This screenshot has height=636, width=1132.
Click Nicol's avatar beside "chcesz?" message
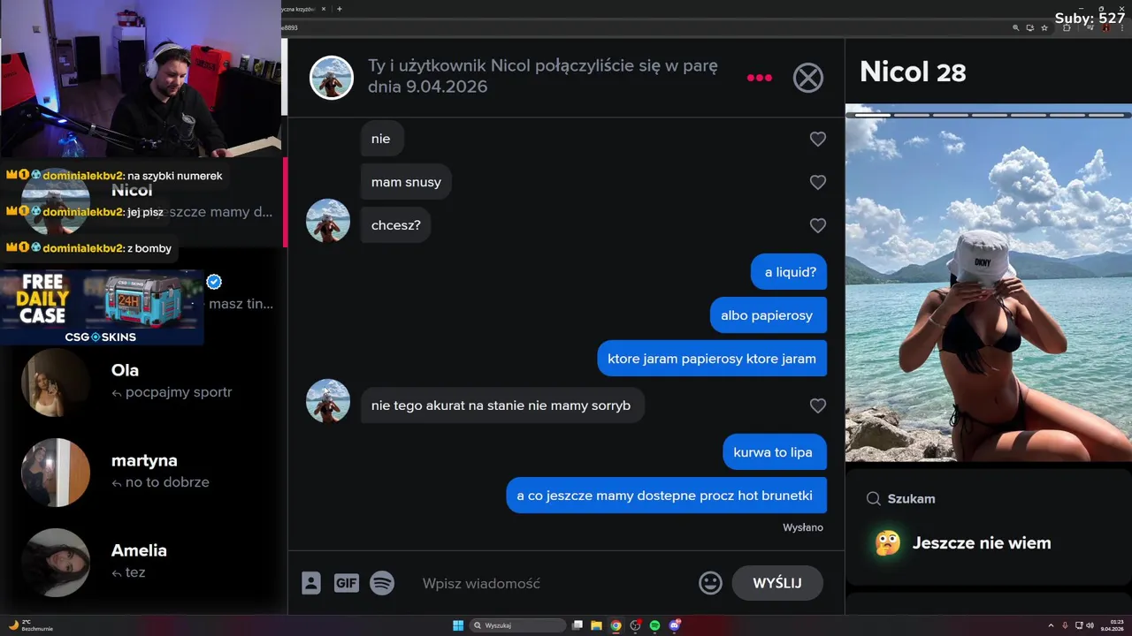[x=328, y=221]
